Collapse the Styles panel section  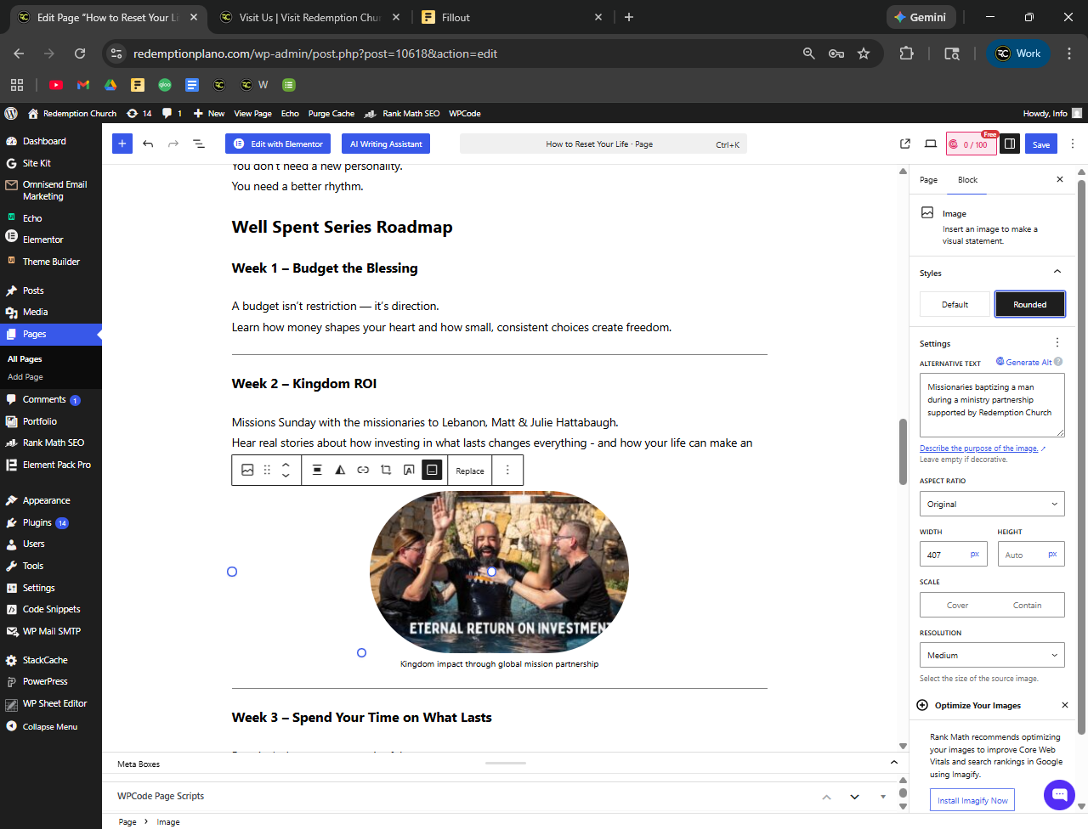(x=1057, y=273)
